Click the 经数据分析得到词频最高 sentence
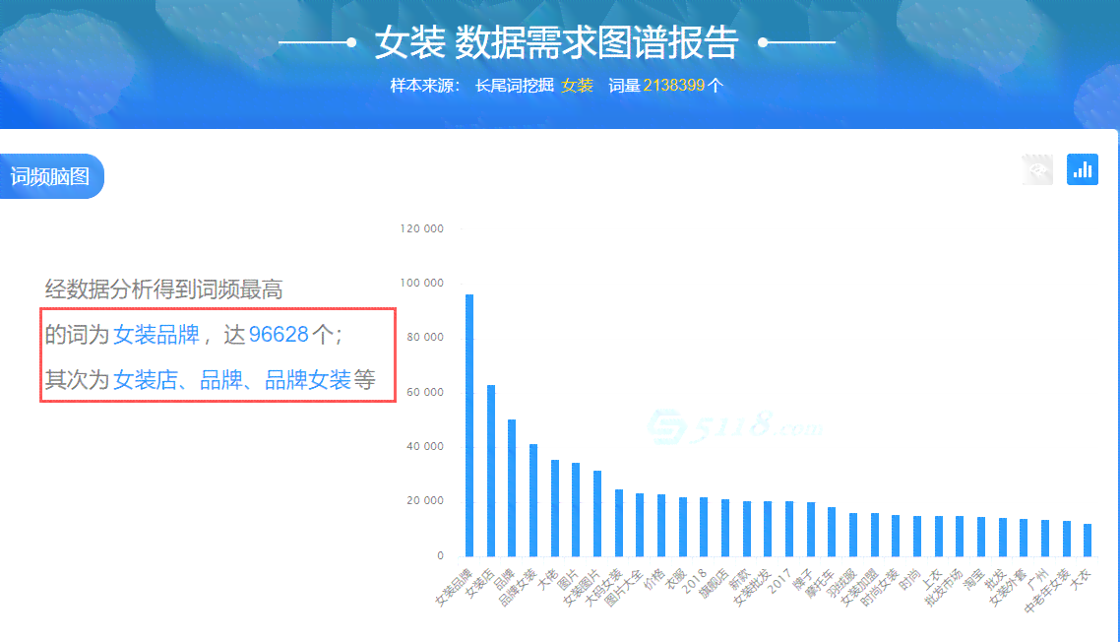This screenshot has height=642, width=1120. pyautogui.click(x=163, y=289)
